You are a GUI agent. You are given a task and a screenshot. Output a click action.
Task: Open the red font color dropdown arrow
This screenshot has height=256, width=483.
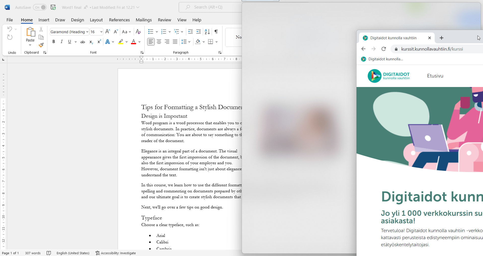139,42
